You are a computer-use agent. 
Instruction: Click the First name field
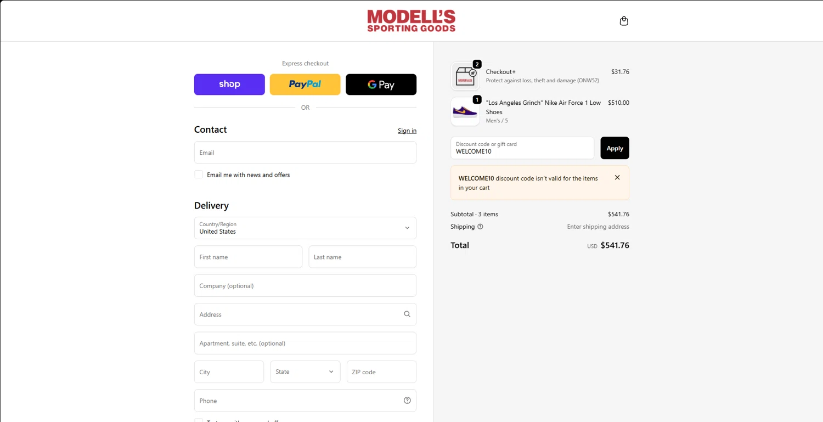click(248, 257)
